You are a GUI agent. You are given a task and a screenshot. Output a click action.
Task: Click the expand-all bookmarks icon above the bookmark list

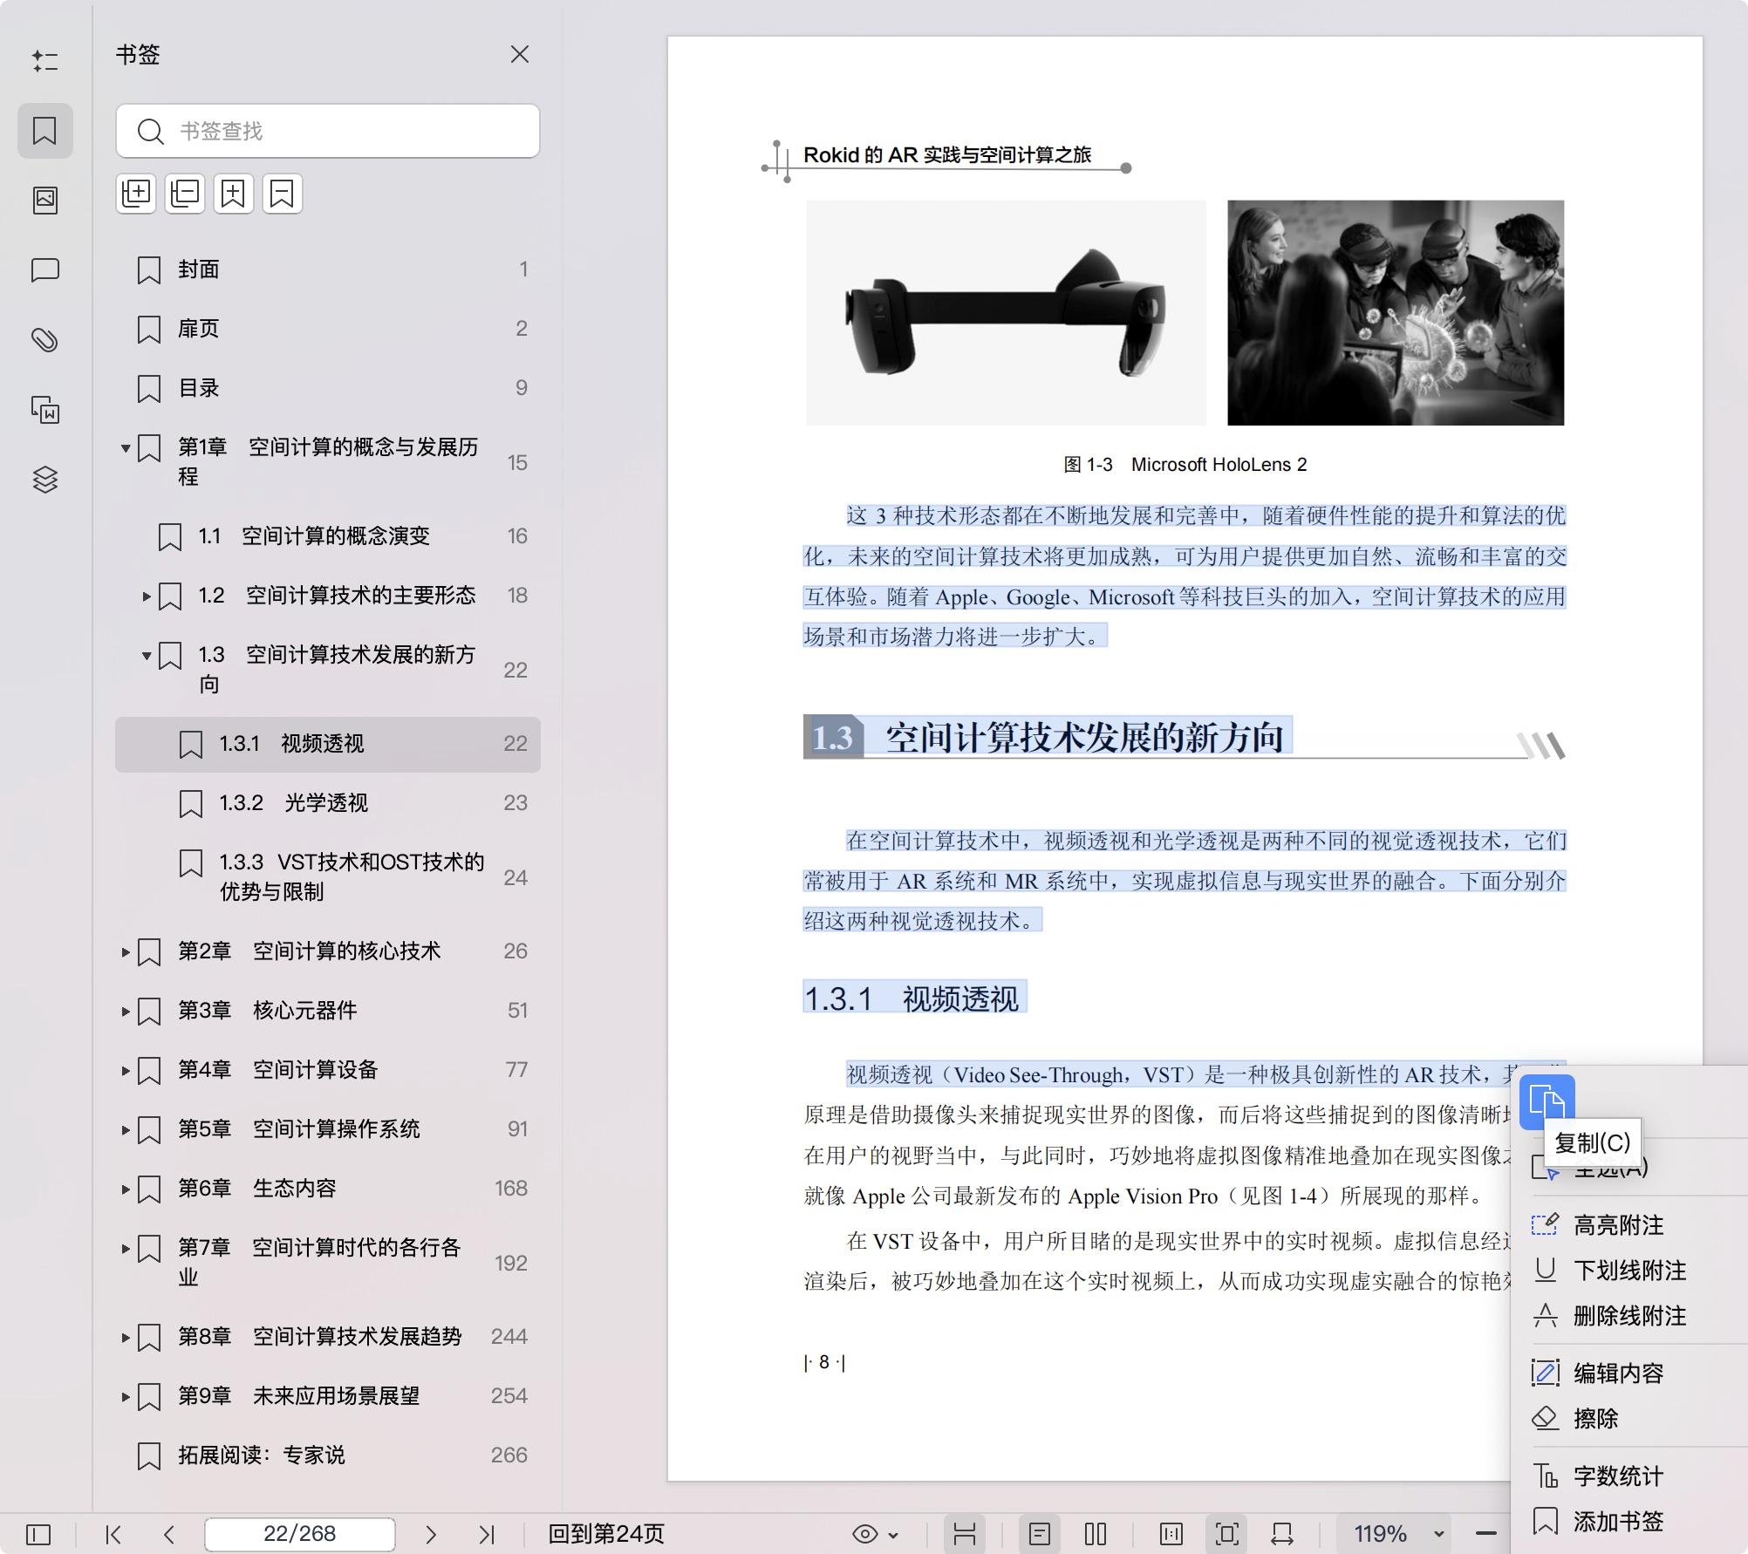coord(136,194)
